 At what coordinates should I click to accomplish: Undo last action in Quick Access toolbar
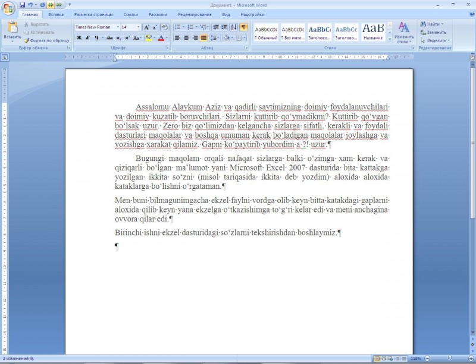tap(30, 5)
